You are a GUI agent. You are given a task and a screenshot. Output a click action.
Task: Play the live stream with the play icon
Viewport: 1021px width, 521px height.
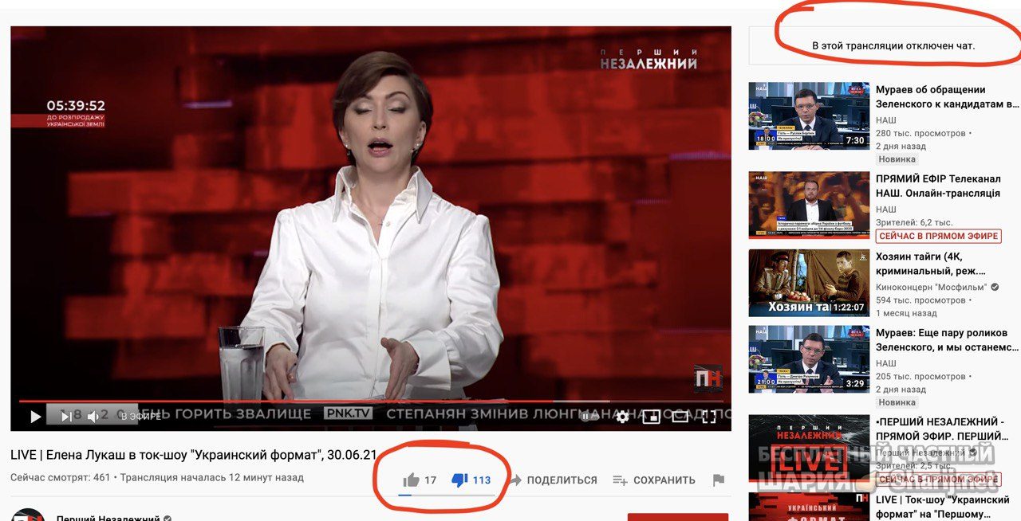coord(35,416)
